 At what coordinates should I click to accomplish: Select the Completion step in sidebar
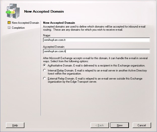click(x=18, y=28)
